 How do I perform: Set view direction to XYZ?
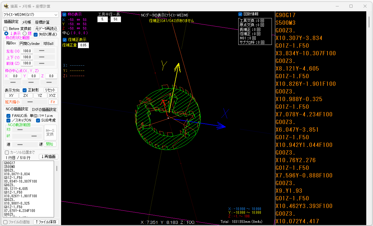[53, 96]
